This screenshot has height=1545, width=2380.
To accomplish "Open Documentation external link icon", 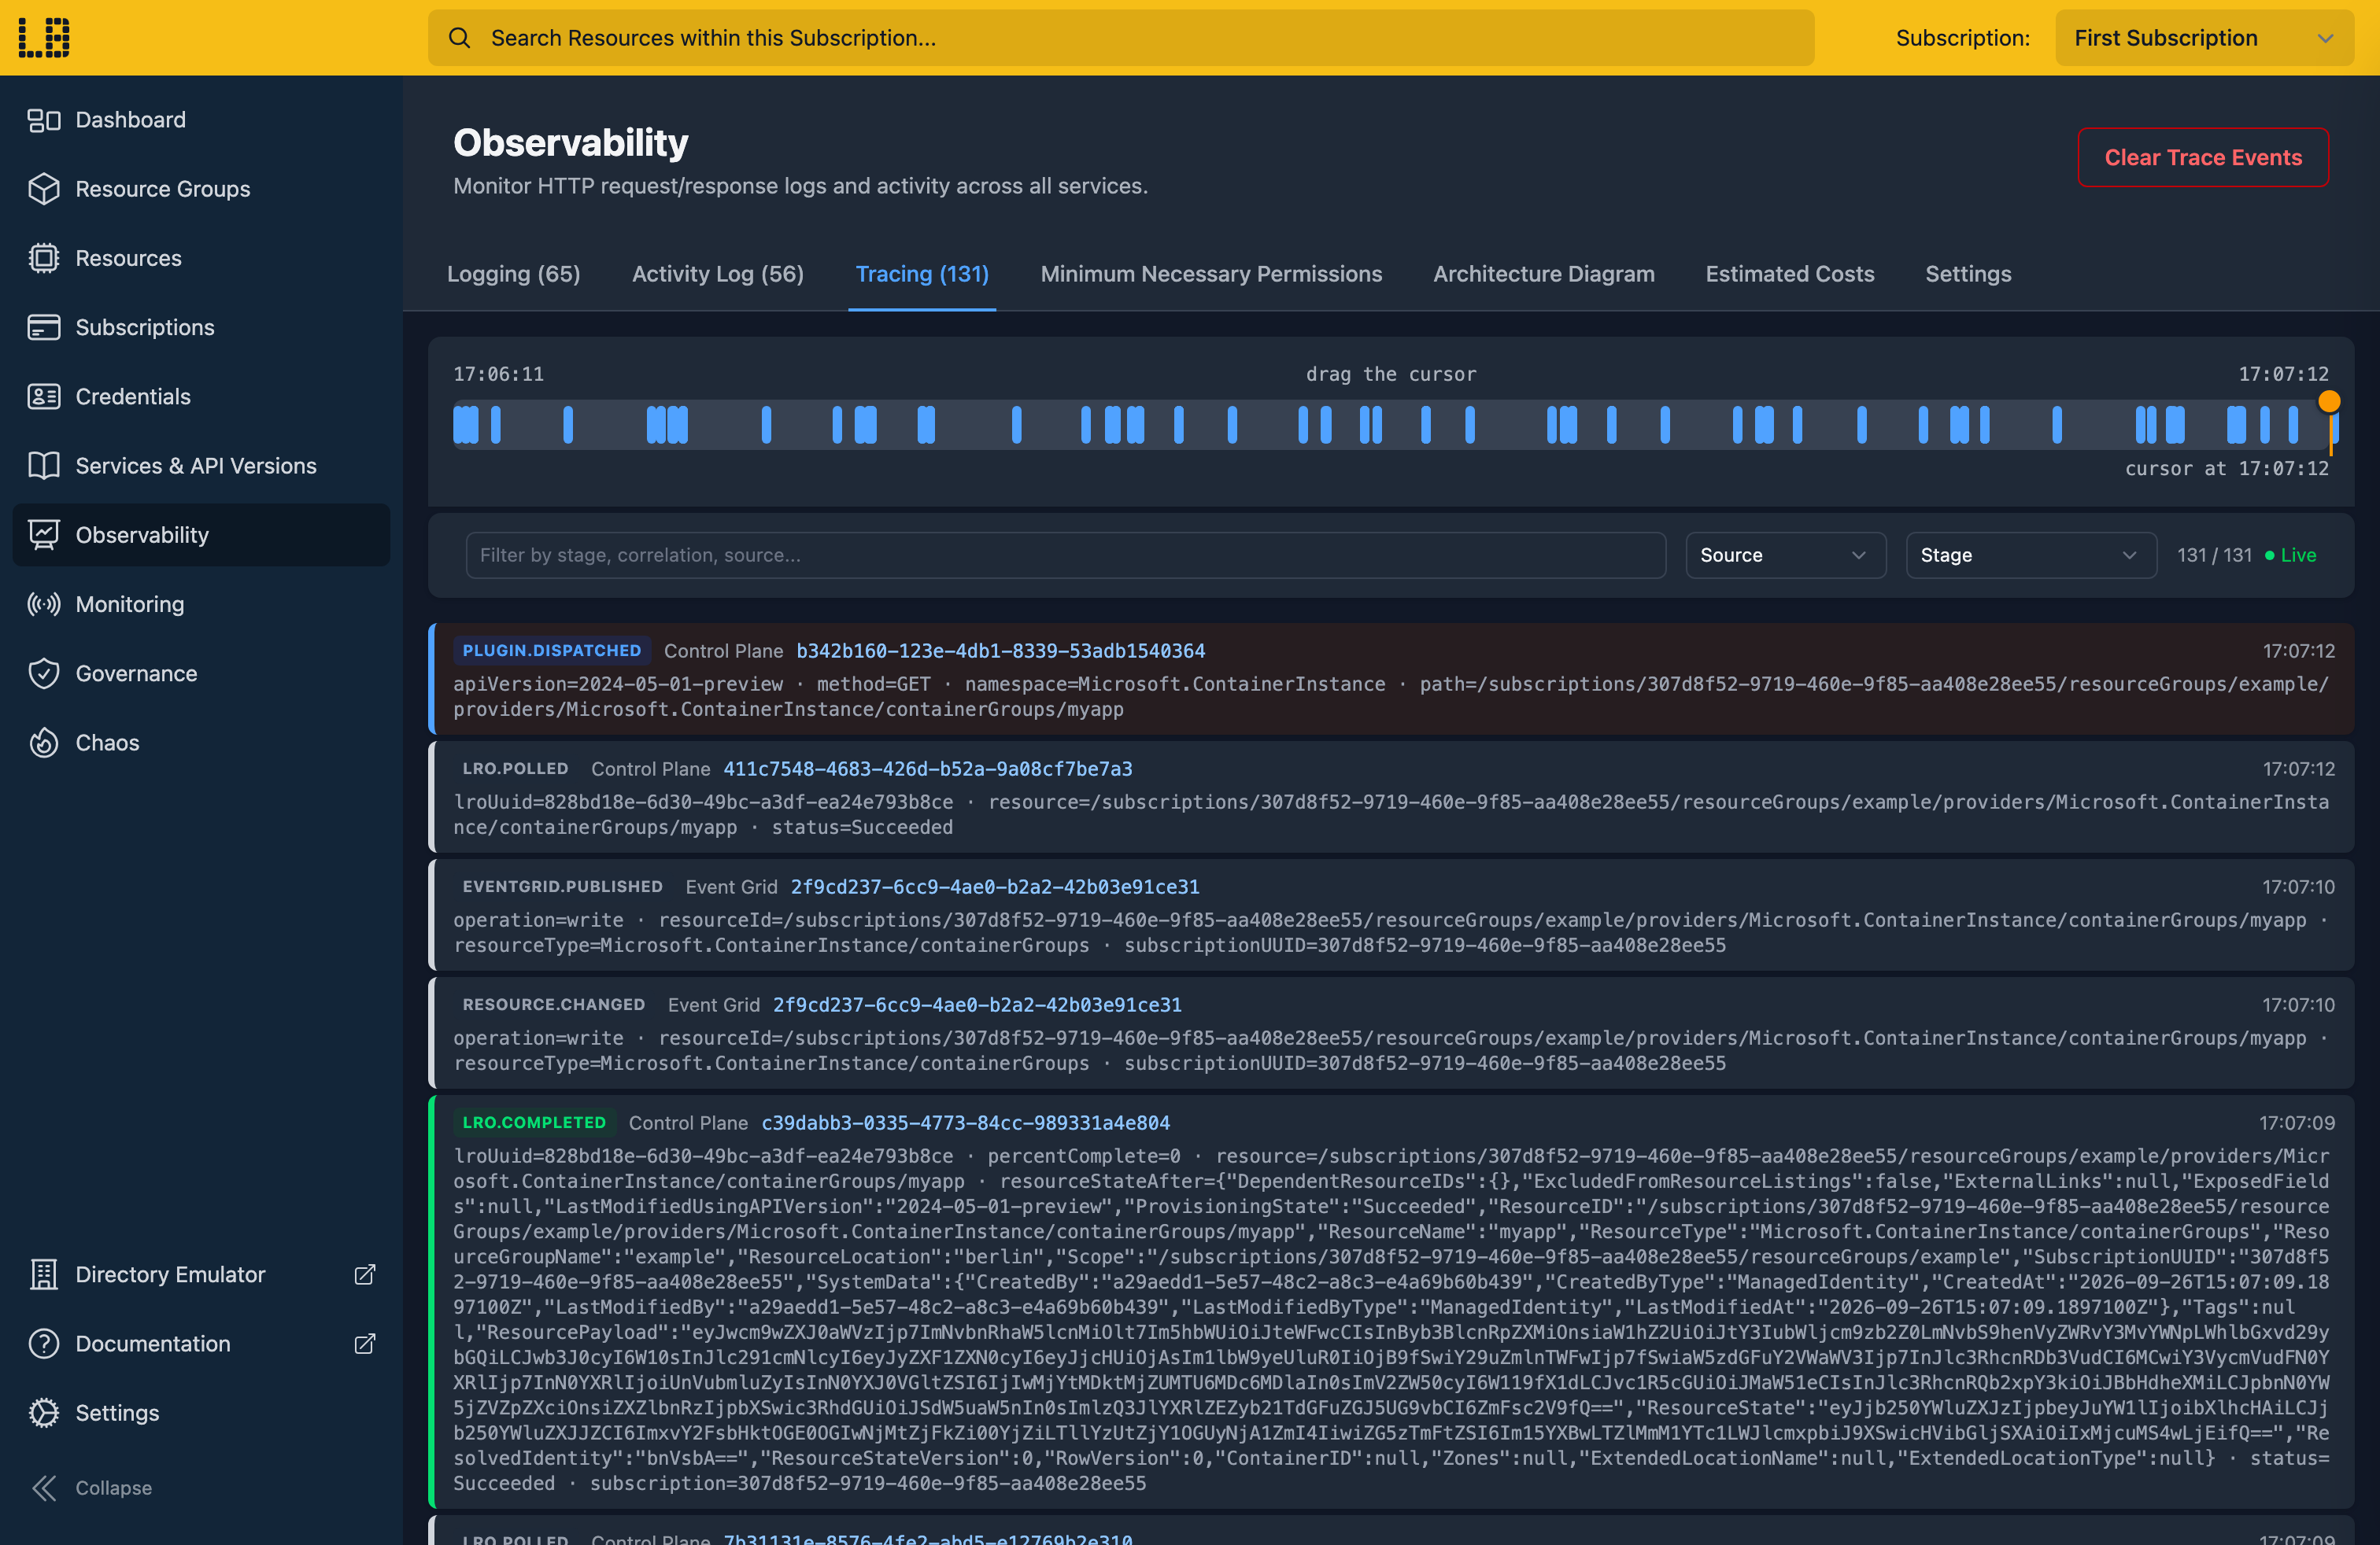I will 365,1343.
